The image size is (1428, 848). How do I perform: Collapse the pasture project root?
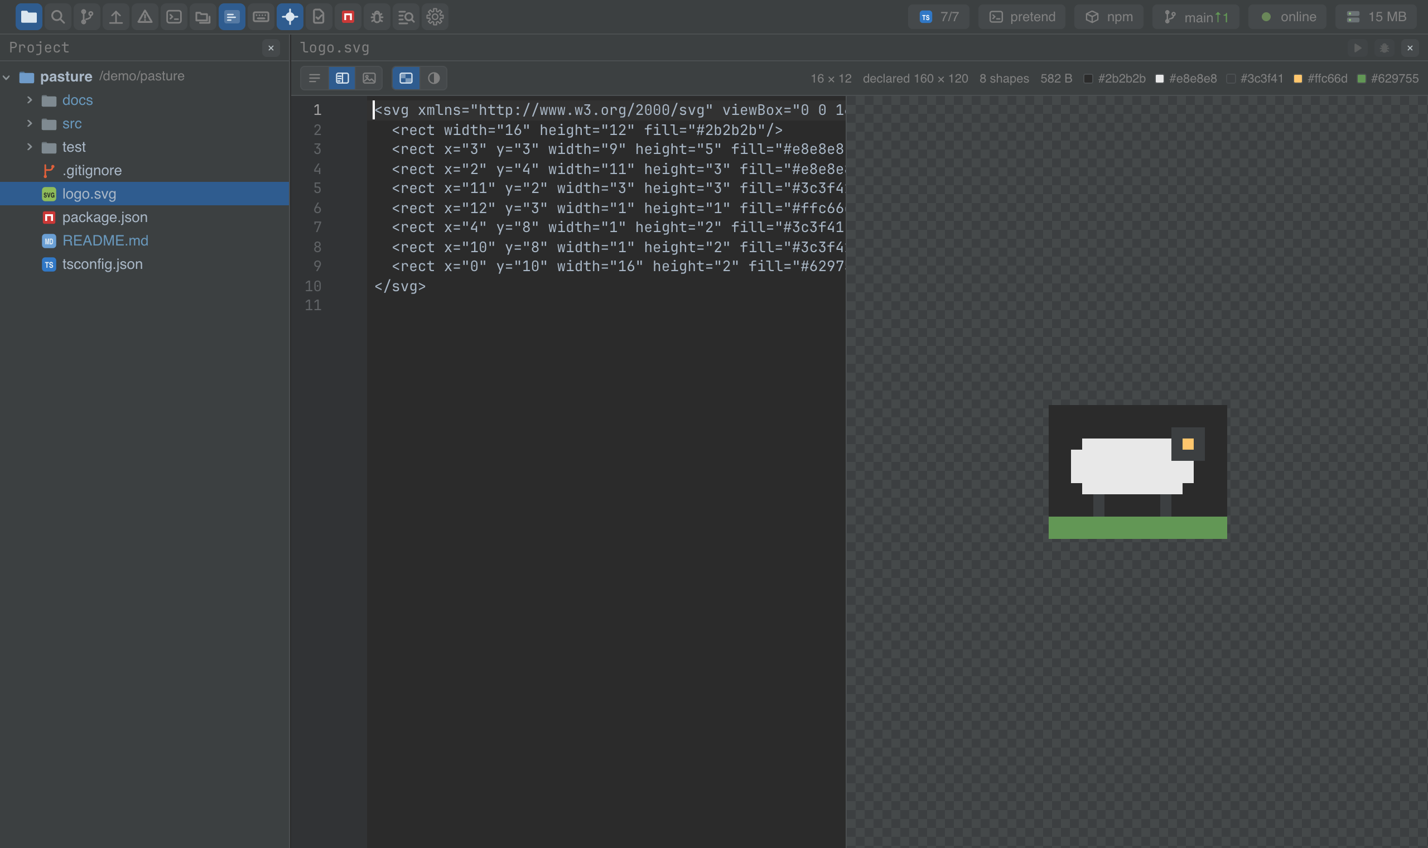click(7, 77)
